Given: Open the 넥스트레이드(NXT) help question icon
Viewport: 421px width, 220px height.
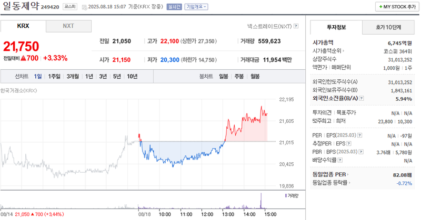Looking at the screenshot, I should (x=296, y=26).
